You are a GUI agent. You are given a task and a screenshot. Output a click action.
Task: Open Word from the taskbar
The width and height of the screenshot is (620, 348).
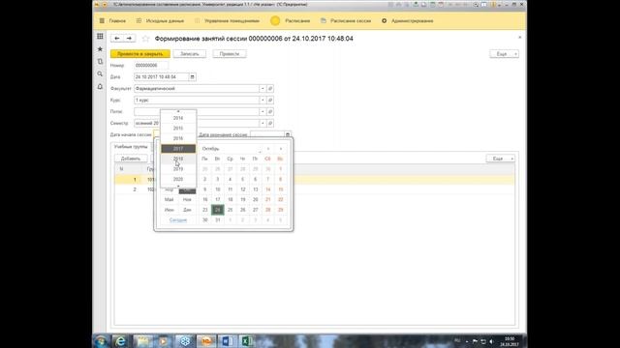click(x=227, y=341)
